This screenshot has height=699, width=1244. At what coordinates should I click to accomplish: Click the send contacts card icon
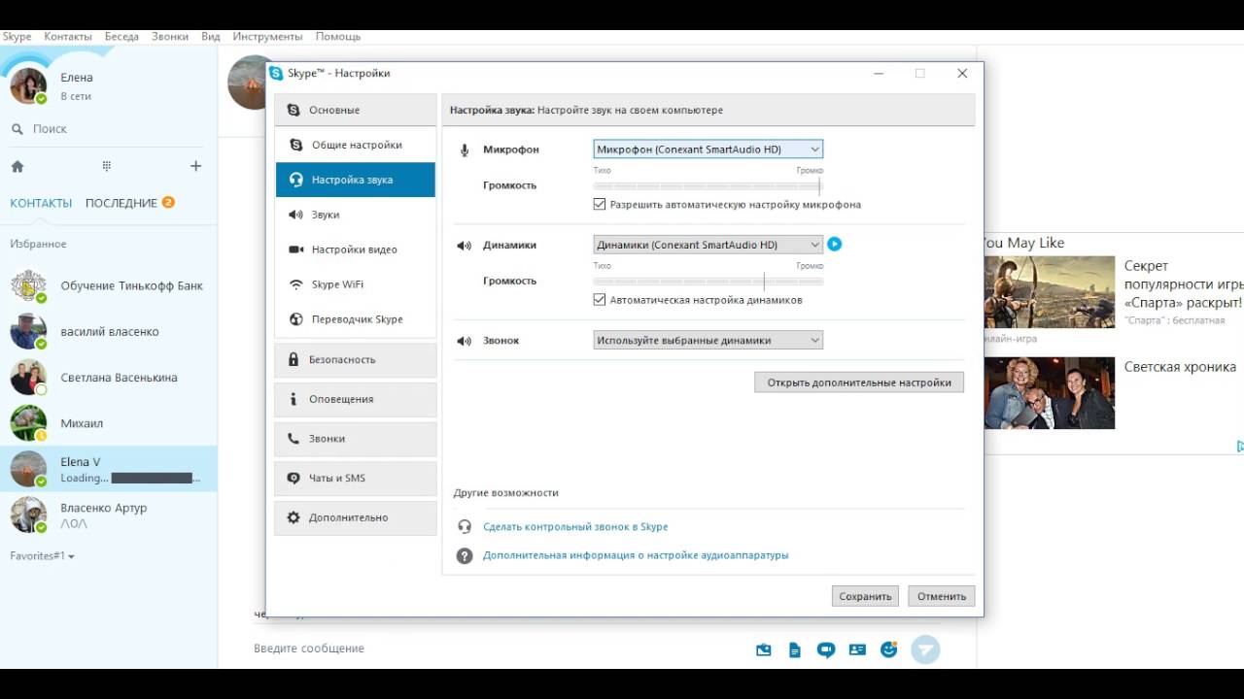(857, 649)
